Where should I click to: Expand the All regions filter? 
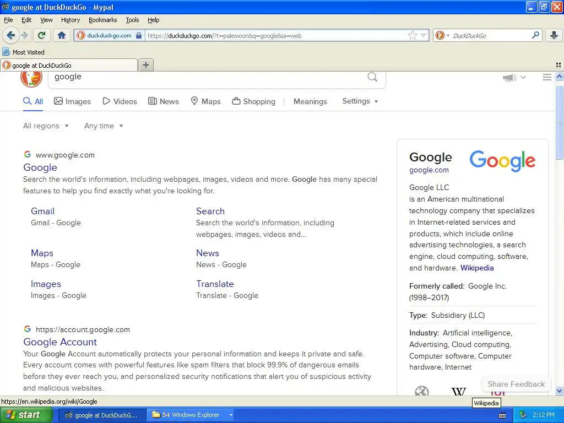(x=46, y=126)
